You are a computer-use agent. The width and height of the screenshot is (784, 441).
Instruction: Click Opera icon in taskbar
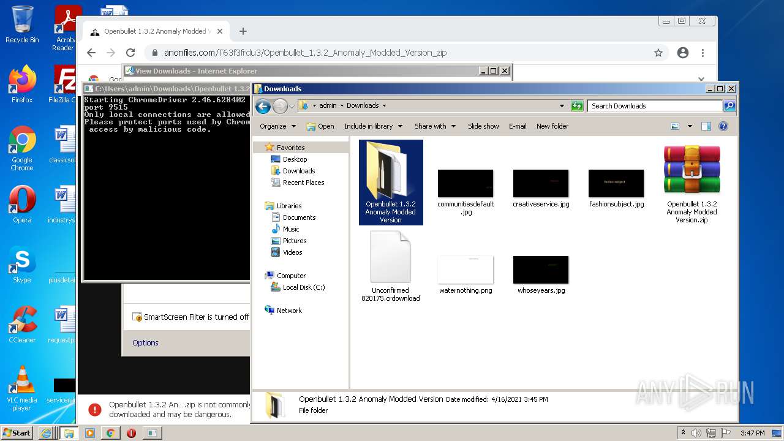tap(131, 432)
